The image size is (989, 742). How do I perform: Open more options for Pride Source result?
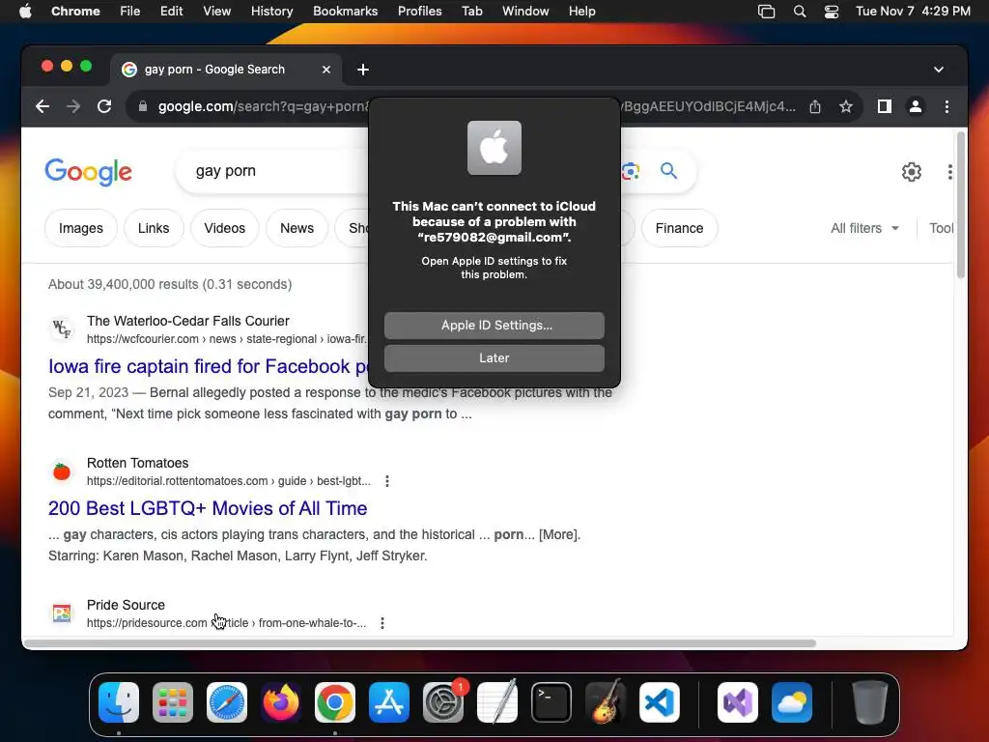pos(382,623)
